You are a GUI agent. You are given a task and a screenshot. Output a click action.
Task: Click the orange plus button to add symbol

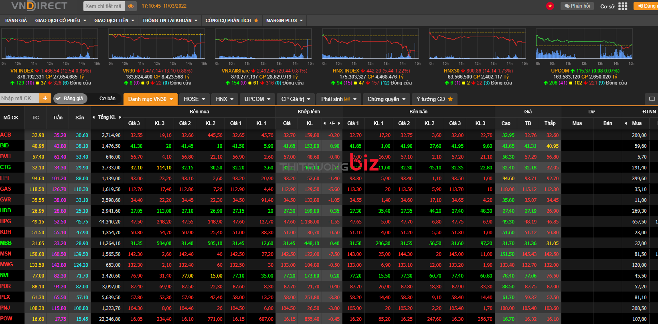pos(45,99)
